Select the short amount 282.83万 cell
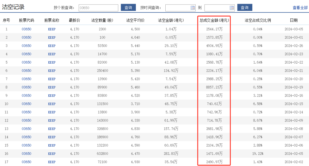This screenshot has width=309, height=166. coord(171,153)
